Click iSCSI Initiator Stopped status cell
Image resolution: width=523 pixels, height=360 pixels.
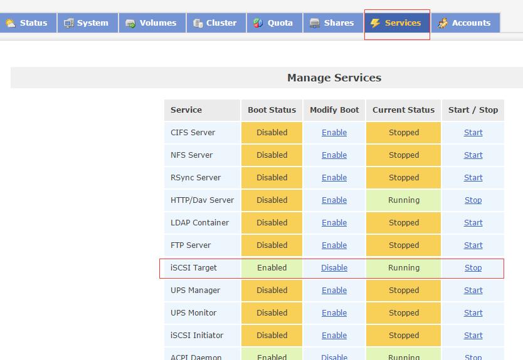click(x=404, y=336)
